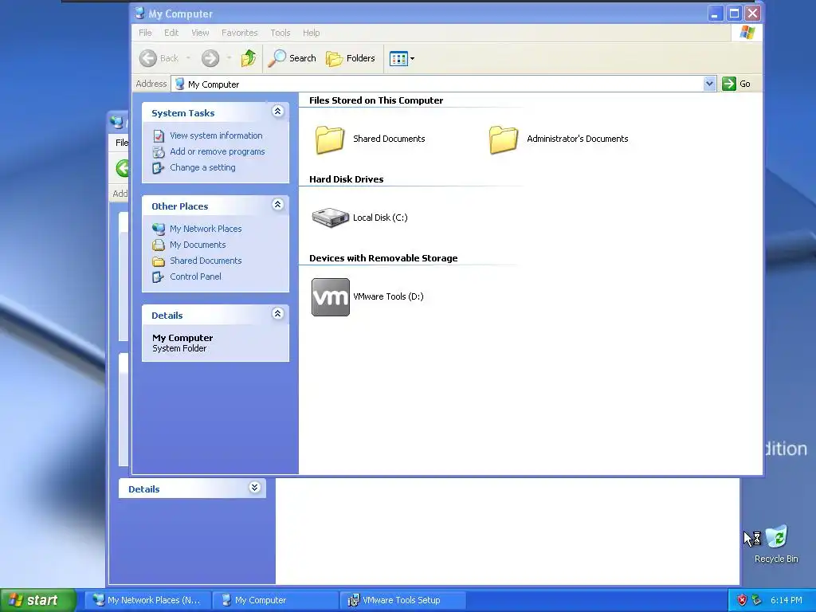Viewport: 816px width, 612px height.
Task: Click the system clock showing 6:14 PM
Action: (x=787, y=600)
